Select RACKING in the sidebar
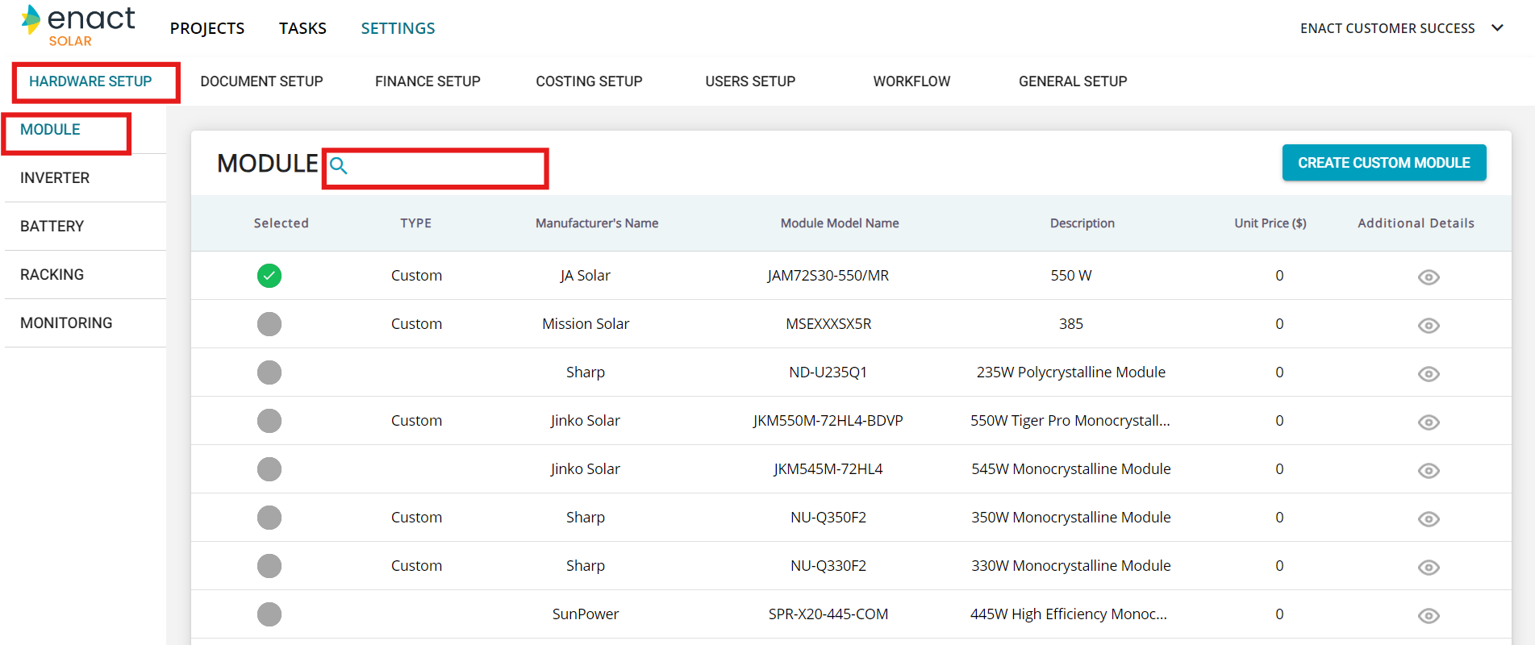 pos(52,275)
